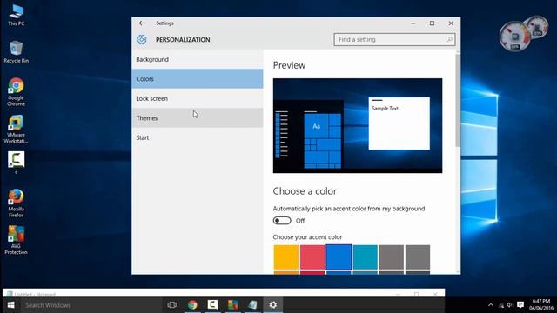Click the Settings gear on the taskbar

click(272, 305)
